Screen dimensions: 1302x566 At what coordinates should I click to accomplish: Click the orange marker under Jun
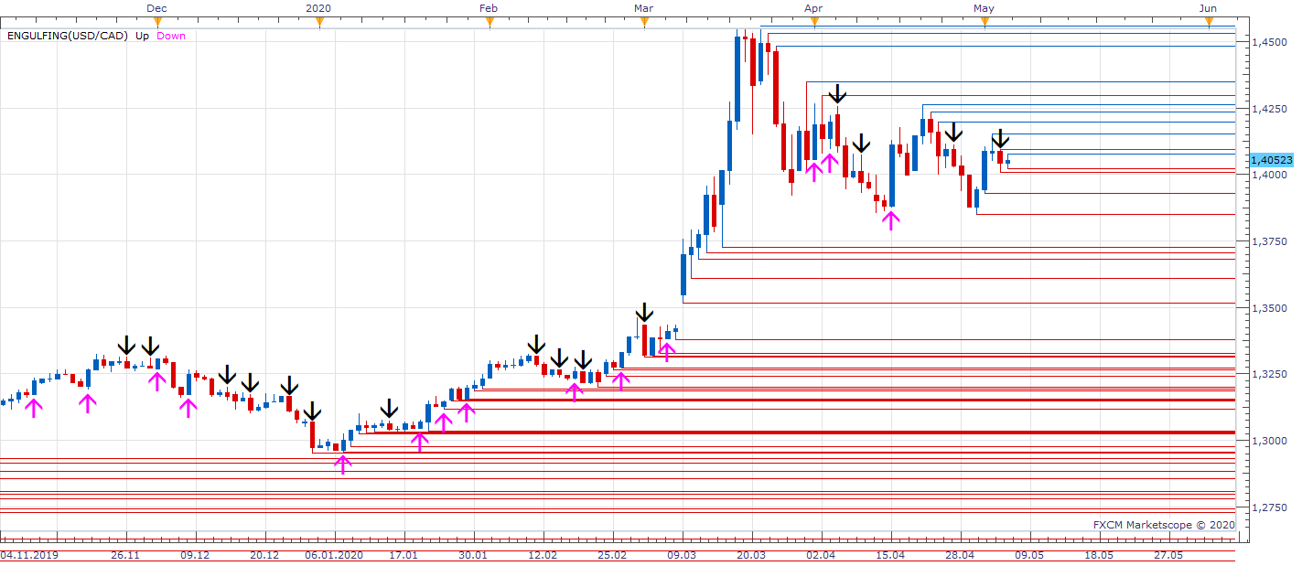(x=1209, y=22)
